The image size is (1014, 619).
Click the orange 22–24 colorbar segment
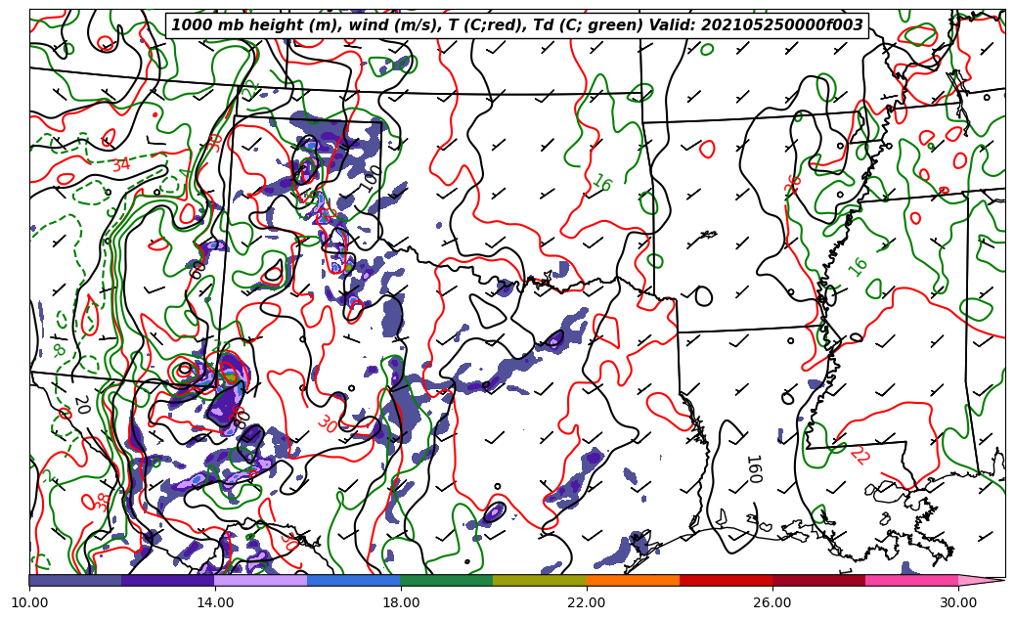click(633, 580)
